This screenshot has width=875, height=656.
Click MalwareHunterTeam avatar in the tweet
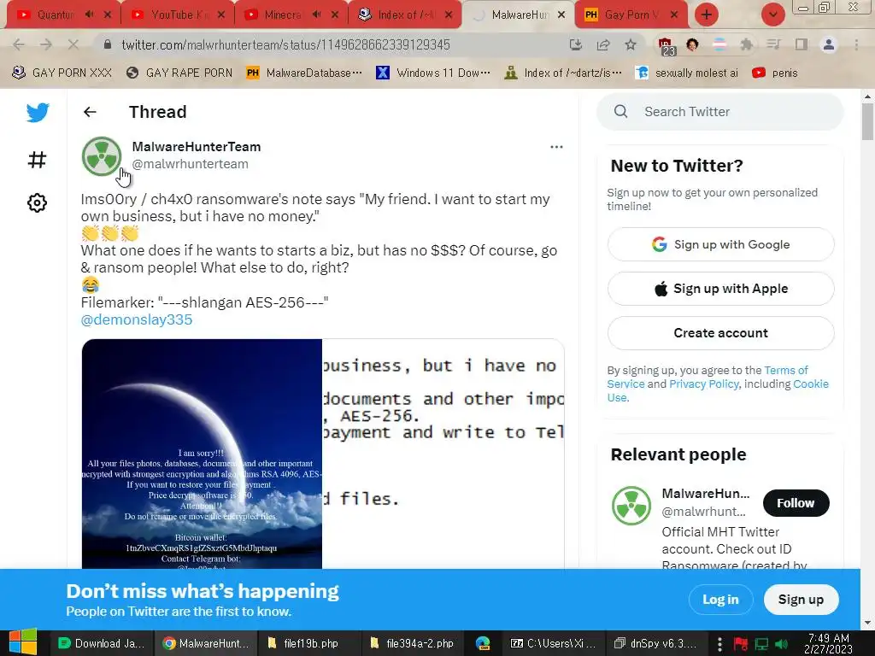[102, 156]
